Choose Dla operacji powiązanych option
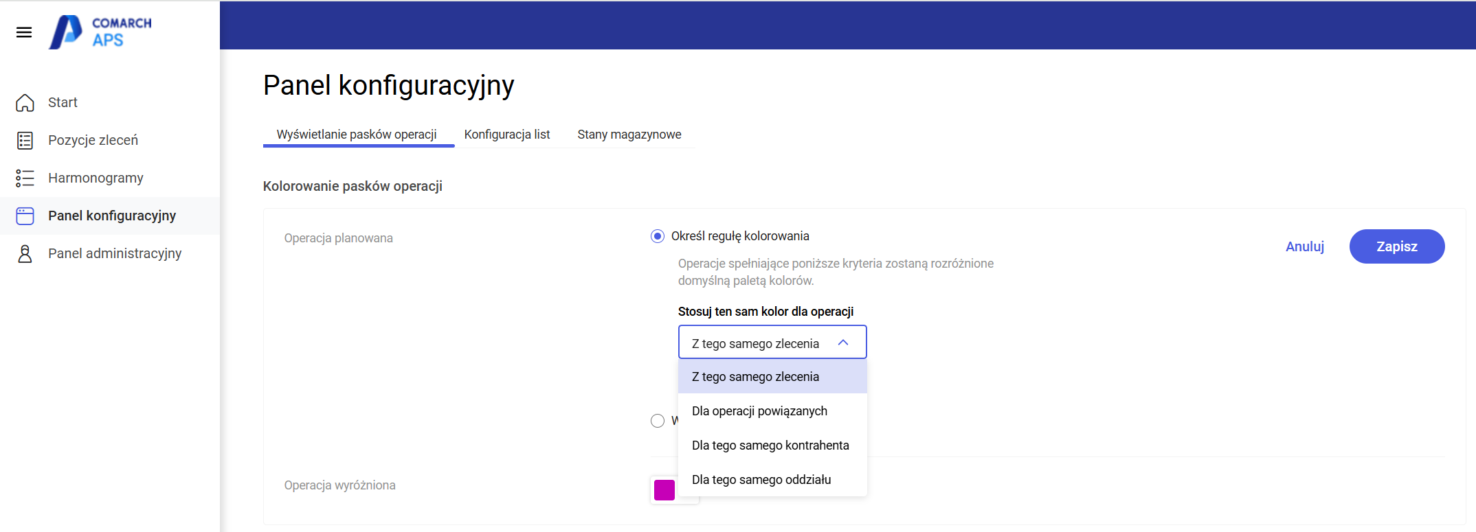 click(x=772, y=410)
